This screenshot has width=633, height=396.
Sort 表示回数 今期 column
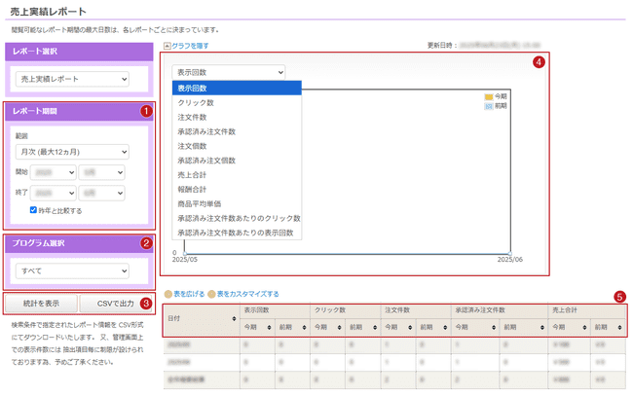click(x=269, y=328)
